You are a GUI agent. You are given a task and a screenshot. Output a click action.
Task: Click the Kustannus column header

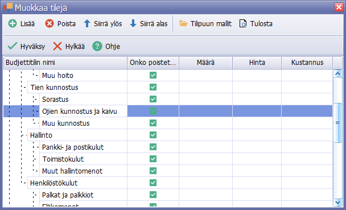coord(307,63)
